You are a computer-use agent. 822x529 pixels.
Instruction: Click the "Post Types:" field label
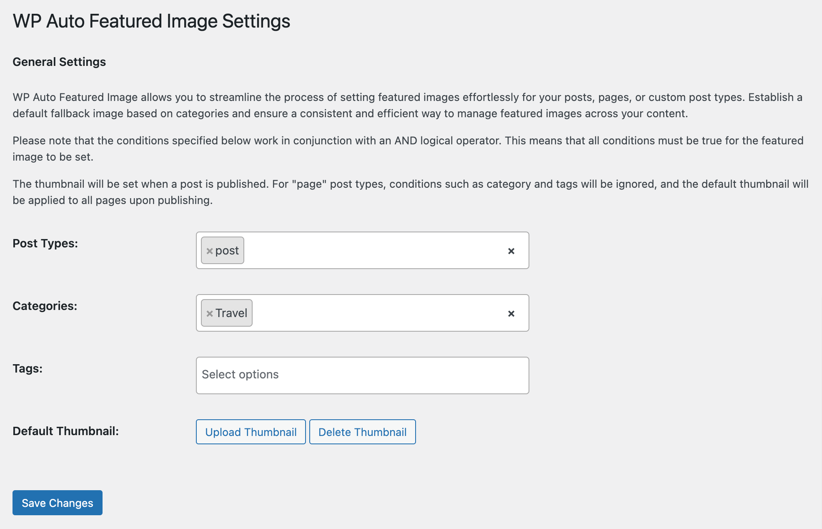click(45, 243)
